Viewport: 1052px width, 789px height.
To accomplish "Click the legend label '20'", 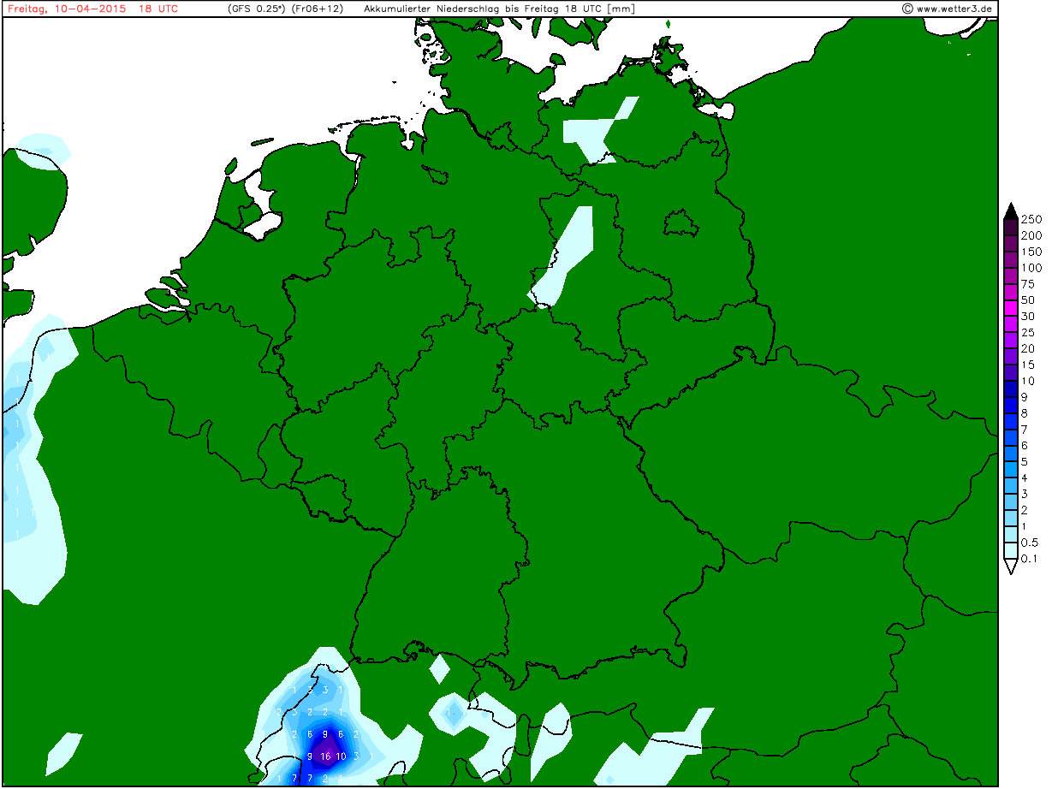I will click(1028, 349).
